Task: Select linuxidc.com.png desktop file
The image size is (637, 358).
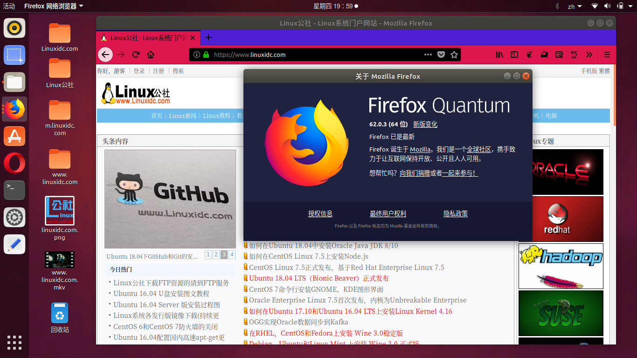Action: [x=60, y=218]
